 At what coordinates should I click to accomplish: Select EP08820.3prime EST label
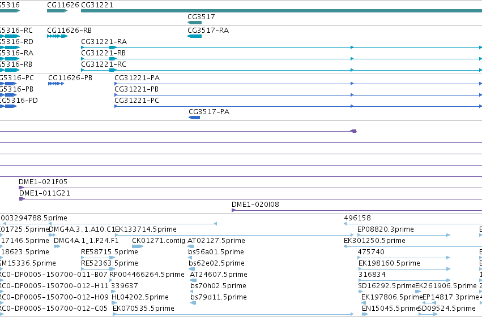click(x=386, y=229)
